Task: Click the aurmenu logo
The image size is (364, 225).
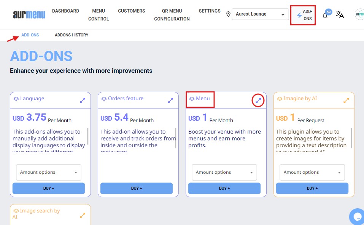Action: [29, 15]
